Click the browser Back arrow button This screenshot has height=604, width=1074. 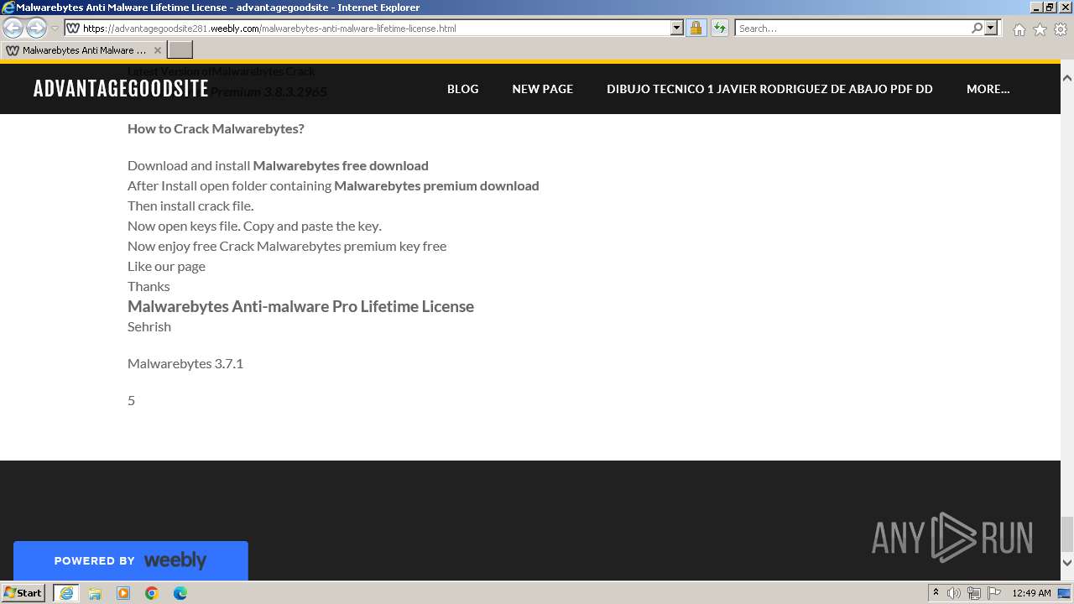(x=13, y=28)
